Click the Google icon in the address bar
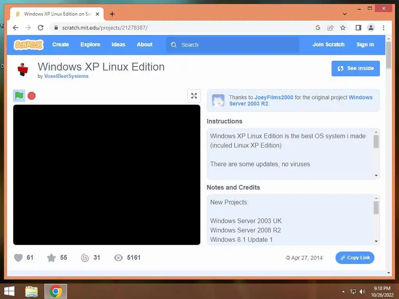 [x=318, y=28]
